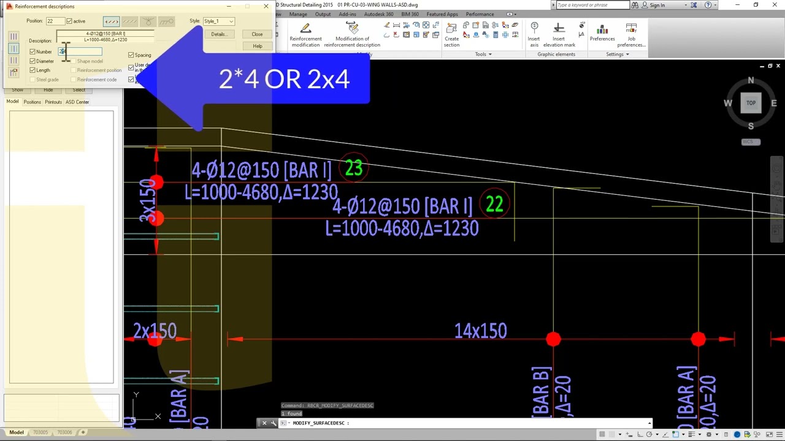The height and width of the screenshot is (441, 785).
Task: Open the Style dropdown
Action: point(218,21)
